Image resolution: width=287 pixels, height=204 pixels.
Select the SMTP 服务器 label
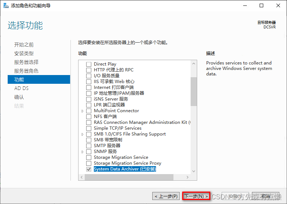107,146
